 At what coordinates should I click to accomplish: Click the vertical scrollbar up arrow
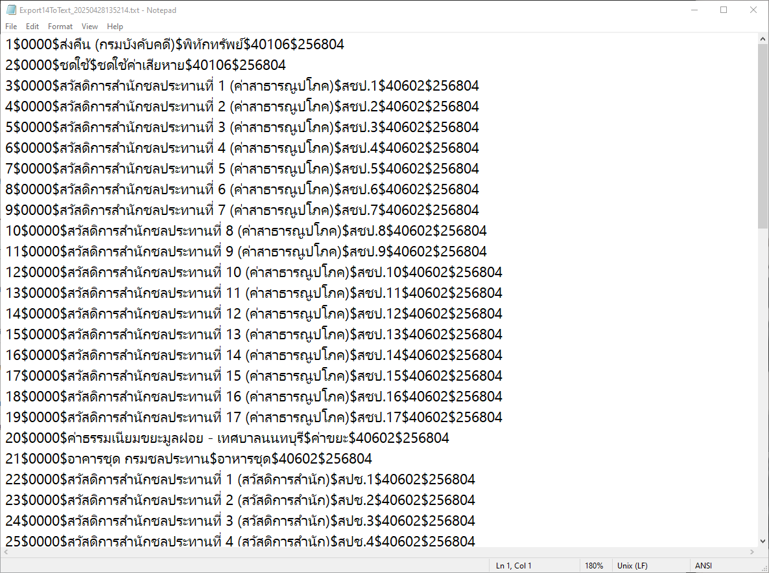click(x=763, y=39)
